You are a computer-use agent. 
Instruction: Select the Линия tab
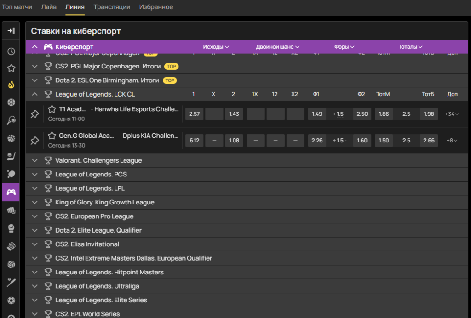tap(75, 7)
